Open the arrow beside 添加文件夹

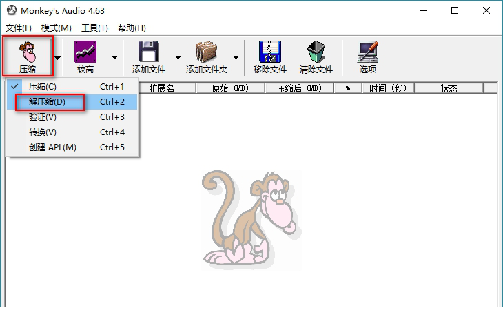tap(236, 58)
